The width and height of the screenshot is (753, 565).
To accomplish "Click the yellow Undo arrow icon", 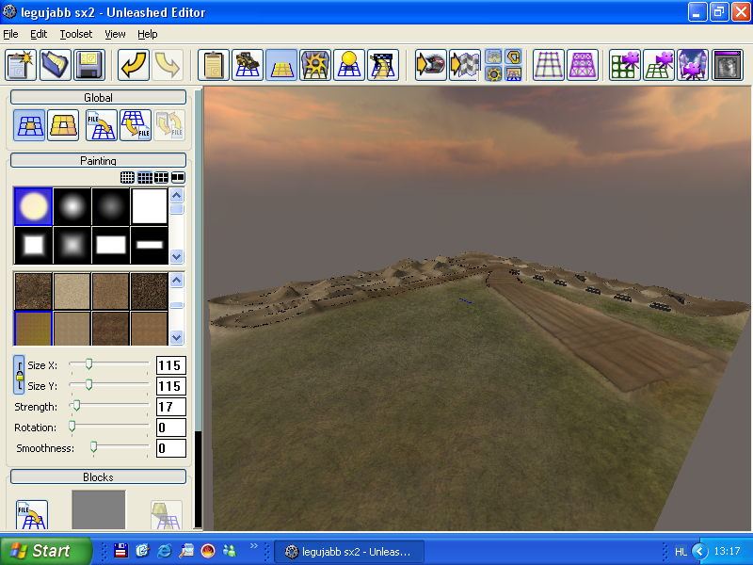I will (134, 65).
